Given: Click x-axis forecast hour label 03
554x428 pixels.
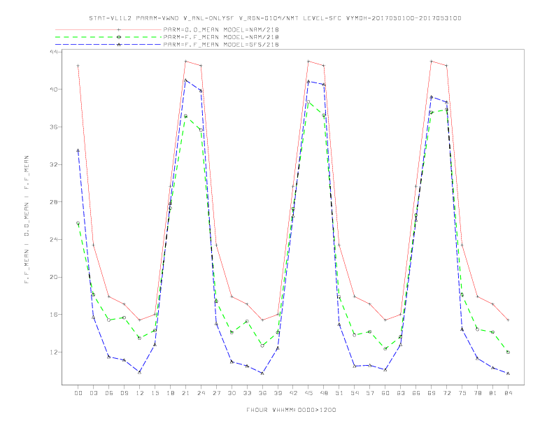Looking at the screenshot, I should (93, 393).
